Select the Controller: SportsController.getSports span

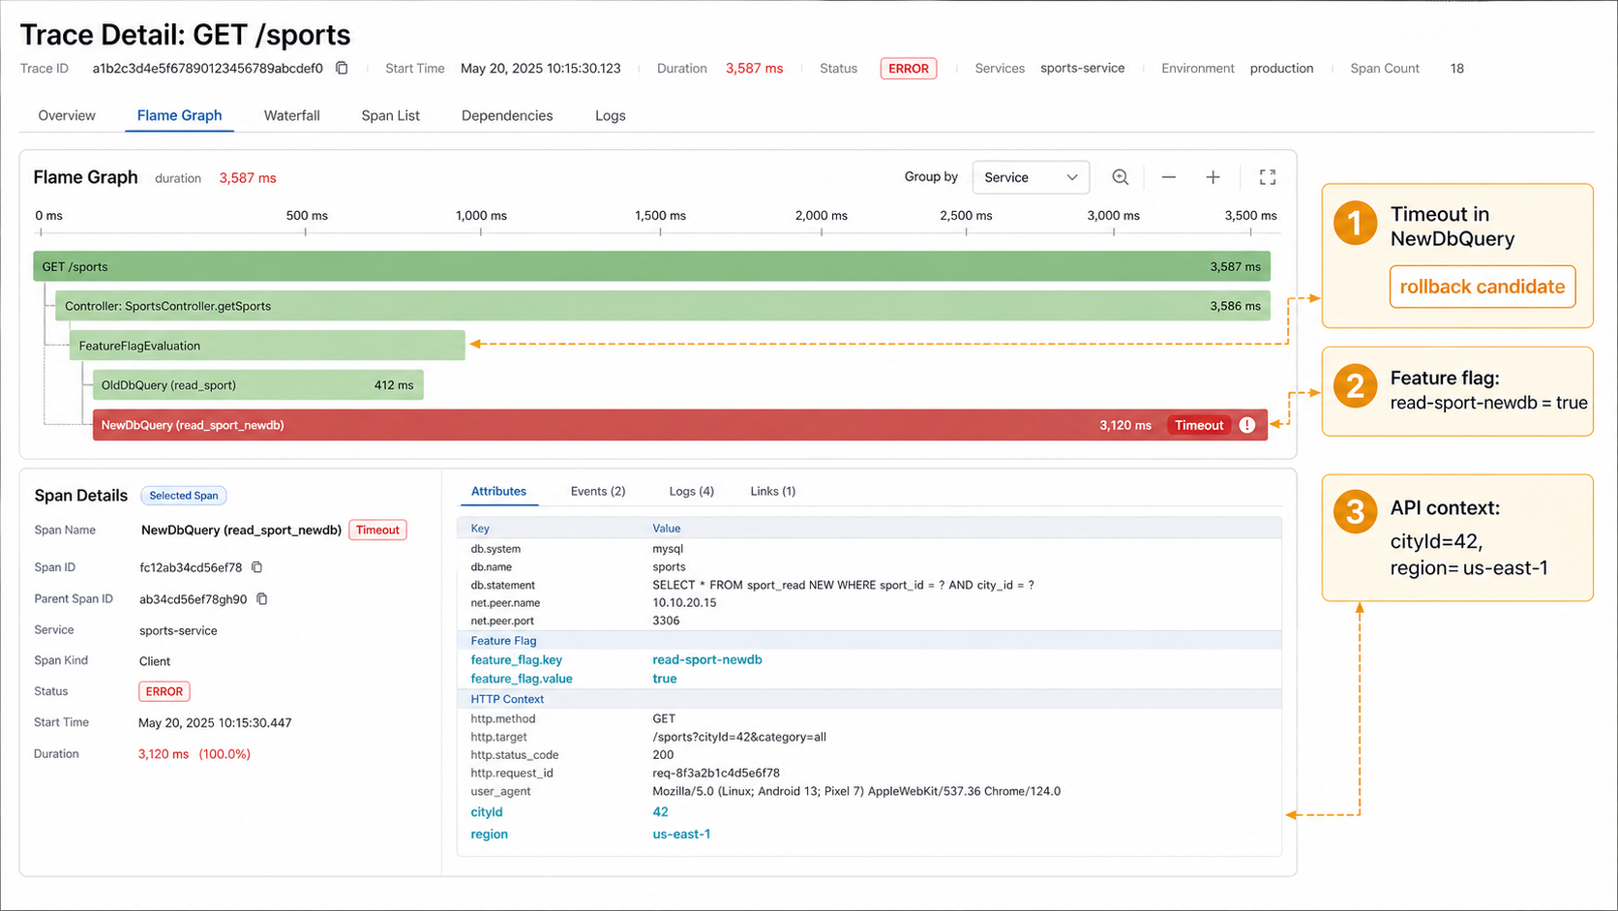pyautogui.click(x=663, y=306)
